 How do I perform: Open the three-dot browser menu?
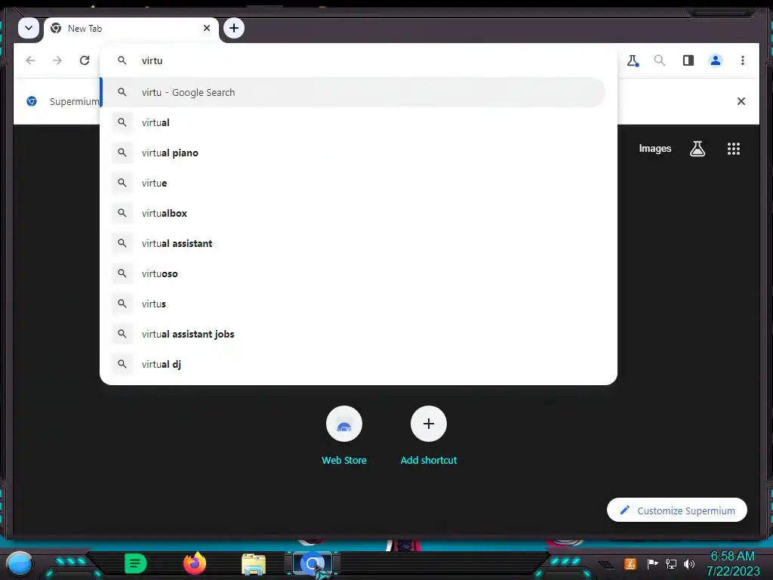click(743, 60)
